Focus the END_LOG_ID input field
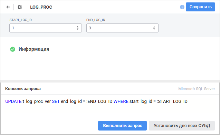The height and width of the screenshot is (135, 220). click(122, 28)
